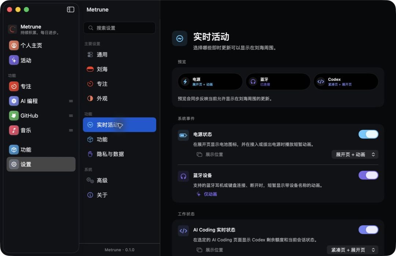396x256 pixels.
Task: Click the 设置 gear icon in sidebar
Action: click(14, 164)
